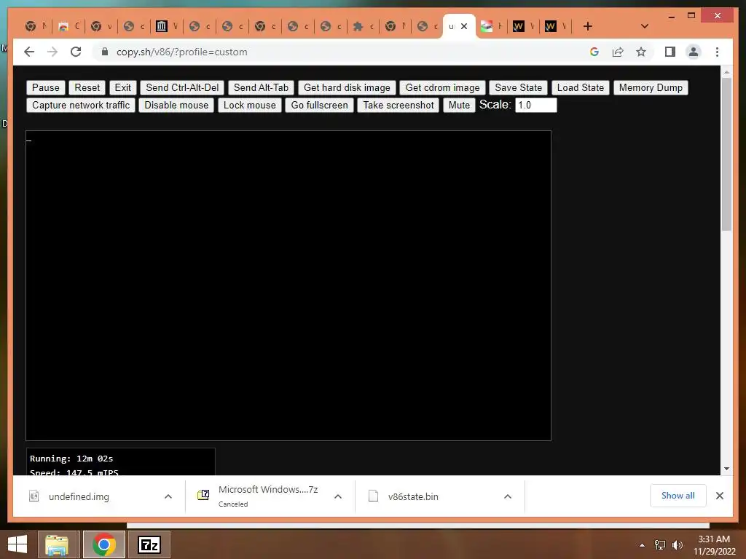Click Go fullscreen button
Screen dimensions: 746x559
click(x=319, y=105)
